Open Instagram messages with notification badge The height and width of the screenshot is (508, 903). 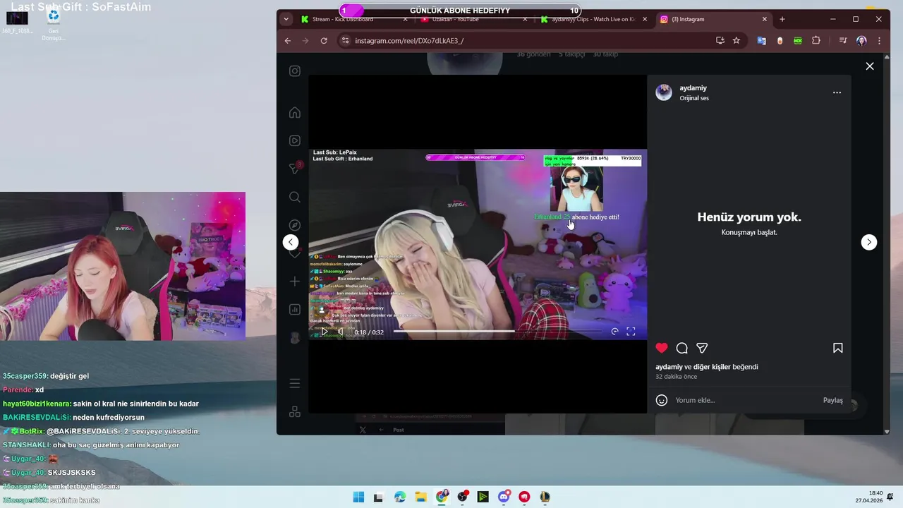[295, 169]
